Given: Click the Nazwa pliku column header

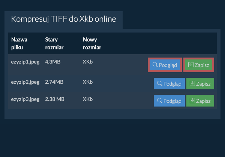Looking at the screenshot, I should point(19,43).
